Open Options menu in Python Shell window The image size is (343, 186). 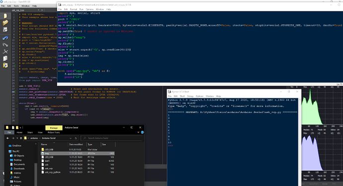click(199, 96)
